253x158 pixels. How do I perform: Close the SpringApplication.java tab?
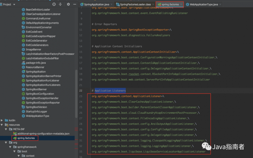coord(111,4)
